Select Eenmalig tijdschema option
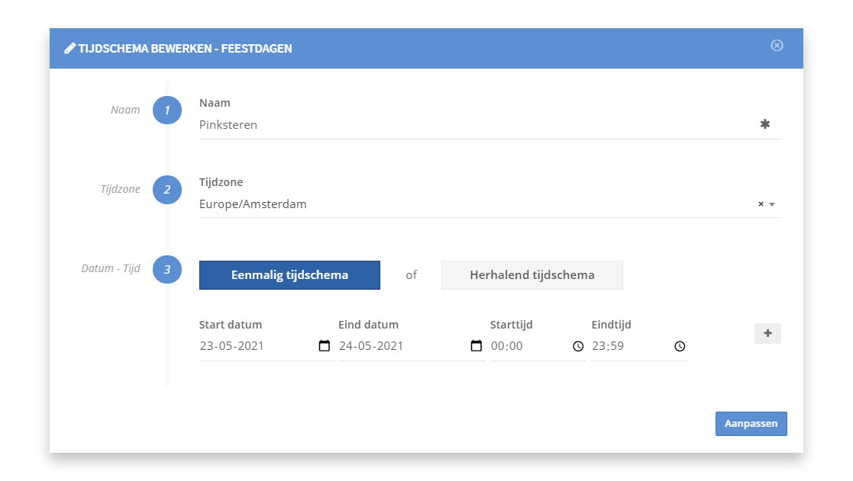The width and height of the screenshot is (853, 481). coord(289,275)
